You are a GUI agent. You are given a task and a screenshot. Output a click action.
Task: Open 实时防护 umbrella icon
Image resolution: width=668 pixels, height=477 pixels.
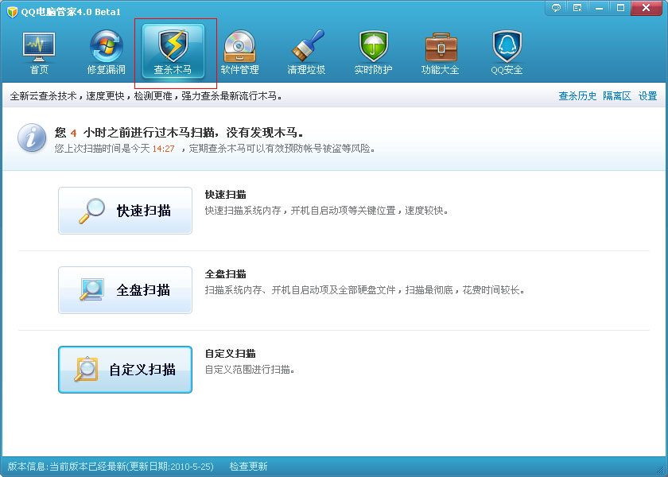coord(373,48)
